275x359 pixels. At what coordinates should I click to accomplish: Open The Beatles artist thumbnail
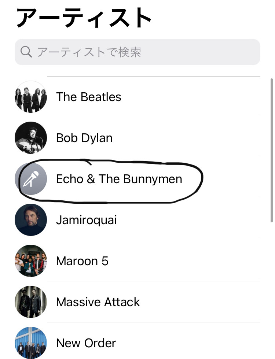pyautogui.click(x=31, y=97)
